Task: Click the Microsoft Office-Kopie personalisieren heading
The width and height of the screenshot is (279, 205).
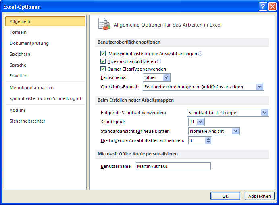Action: (x=137, y=154)
